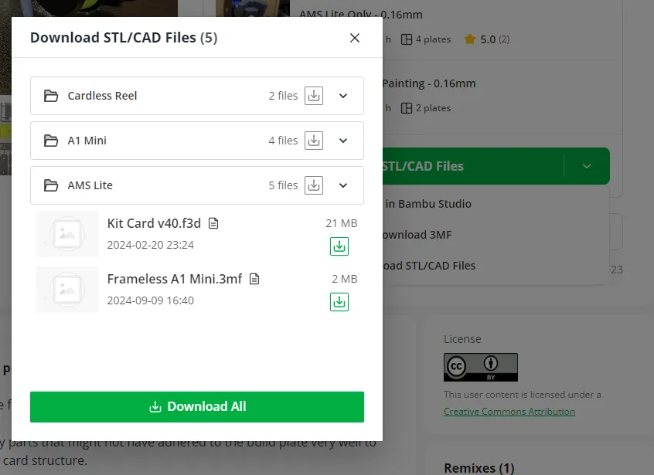Click the 2024-02-20 23:24 timestamp
This screenshot has height=475, width=654.
pyautogui.click(x=151, y=245)
